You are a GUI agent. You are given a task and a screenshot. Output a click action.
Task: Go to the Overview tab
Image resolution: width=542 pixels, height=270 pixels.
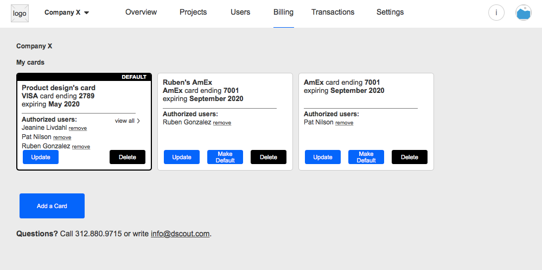pyautogui.click(x=141, y=12)
